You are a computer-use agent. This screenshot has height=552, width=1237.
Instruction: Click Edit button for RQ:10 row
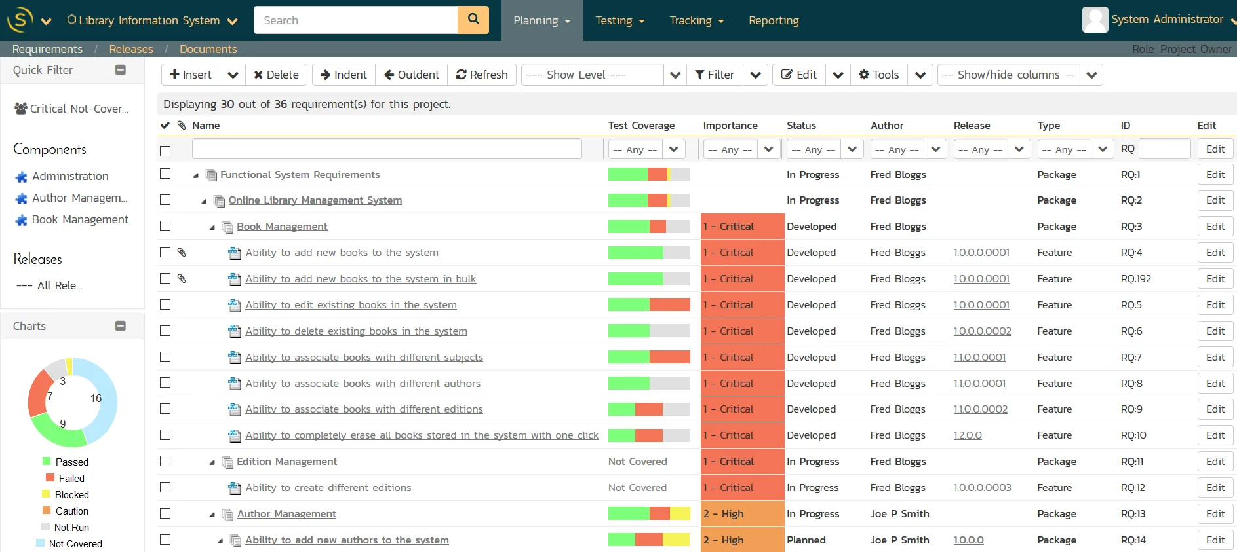[1215, 435]
